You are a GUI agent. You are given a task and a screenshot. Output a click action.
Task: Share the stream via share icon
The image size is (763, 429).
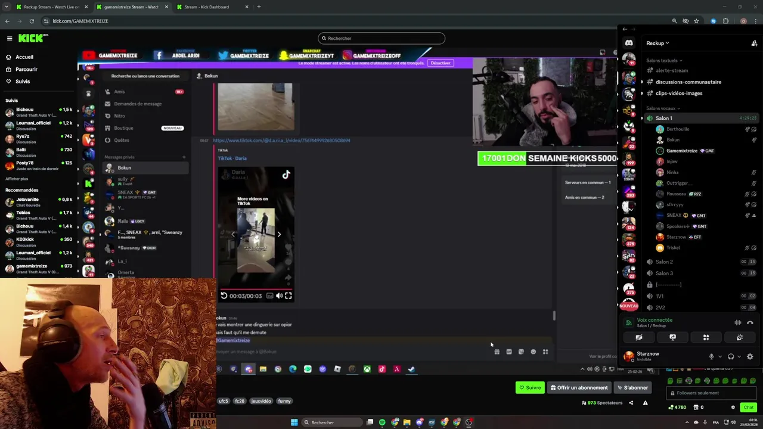631,403
